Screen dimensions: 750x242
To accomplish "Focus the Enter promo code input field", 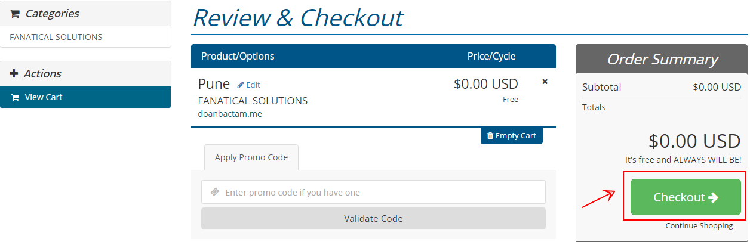I will [382, 192].
